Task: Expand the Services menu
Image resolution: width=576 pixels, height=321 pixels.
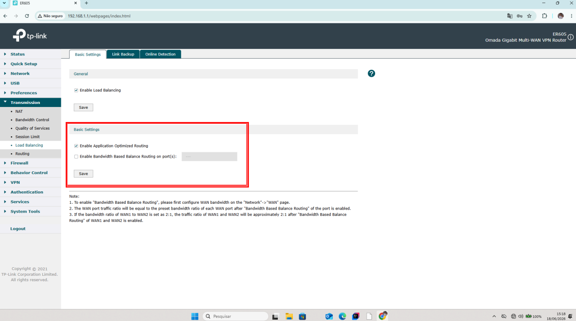Action: click(30, 202)
